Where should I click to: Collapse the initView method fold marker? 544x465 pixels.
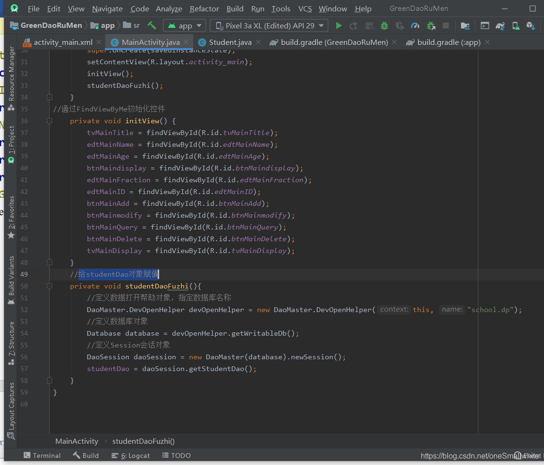(x=49, y=121)
